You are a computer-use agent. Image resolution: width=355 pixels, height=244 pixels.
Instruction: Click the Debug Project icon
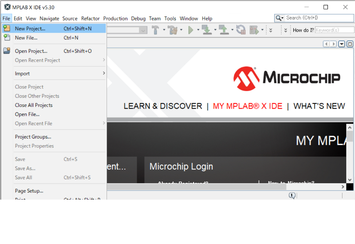(x=254, y=30)
